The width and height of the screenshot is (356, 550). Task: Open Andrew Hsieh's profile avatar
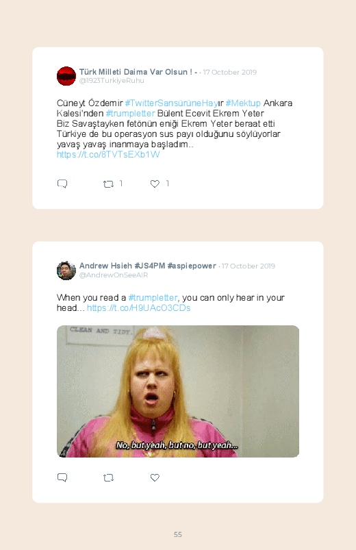[x=66, y=271]
